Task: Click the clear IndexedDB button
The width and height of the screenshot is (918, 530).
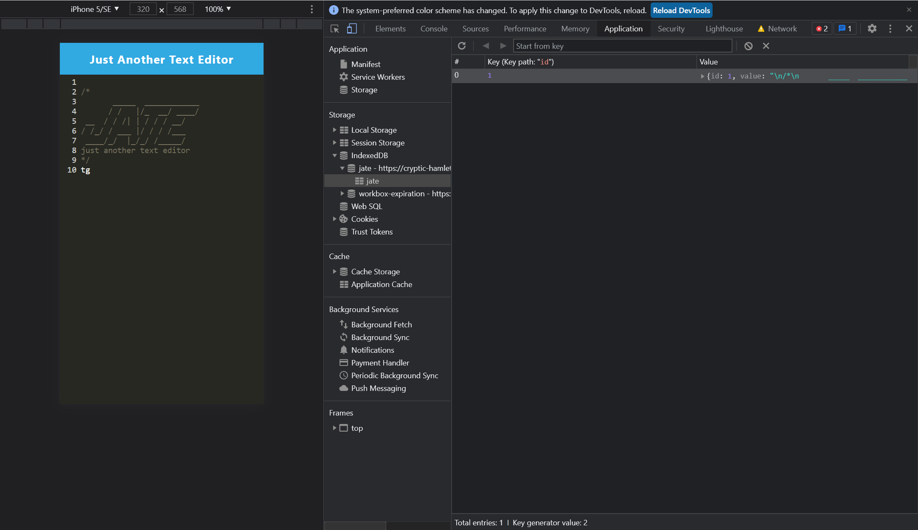Action: coord(748,45)
